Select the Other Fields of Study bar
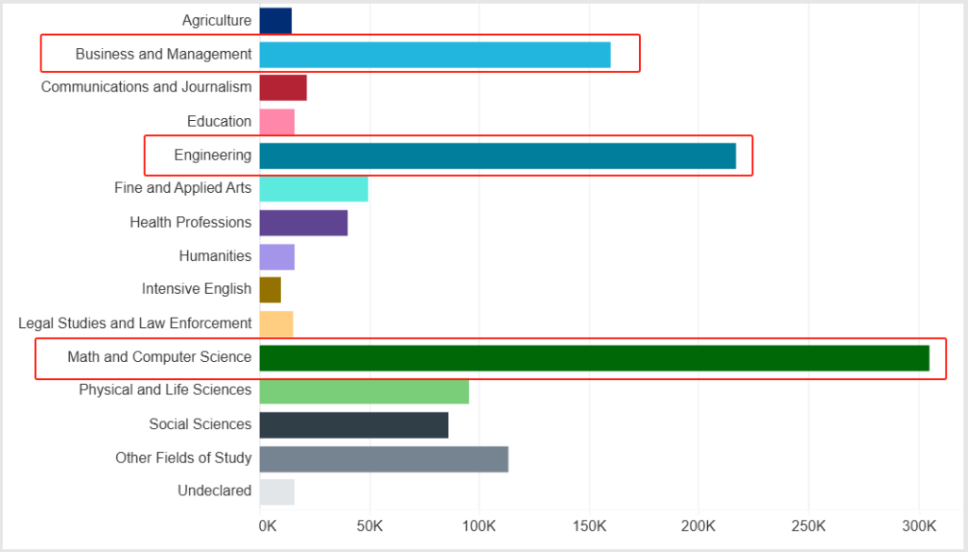The image size is (968, 552). pyautogui.click(x=384, y=459)
